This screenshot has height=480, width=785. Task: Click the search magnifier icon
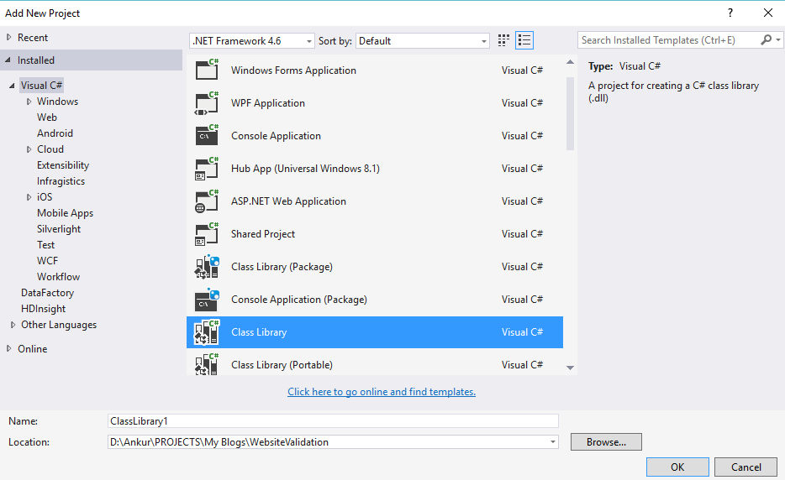point(767,40)
